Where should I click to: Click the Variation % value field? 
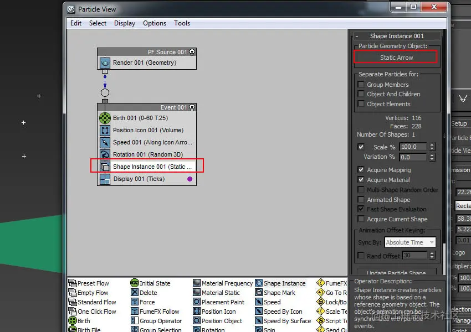(413, 157)
